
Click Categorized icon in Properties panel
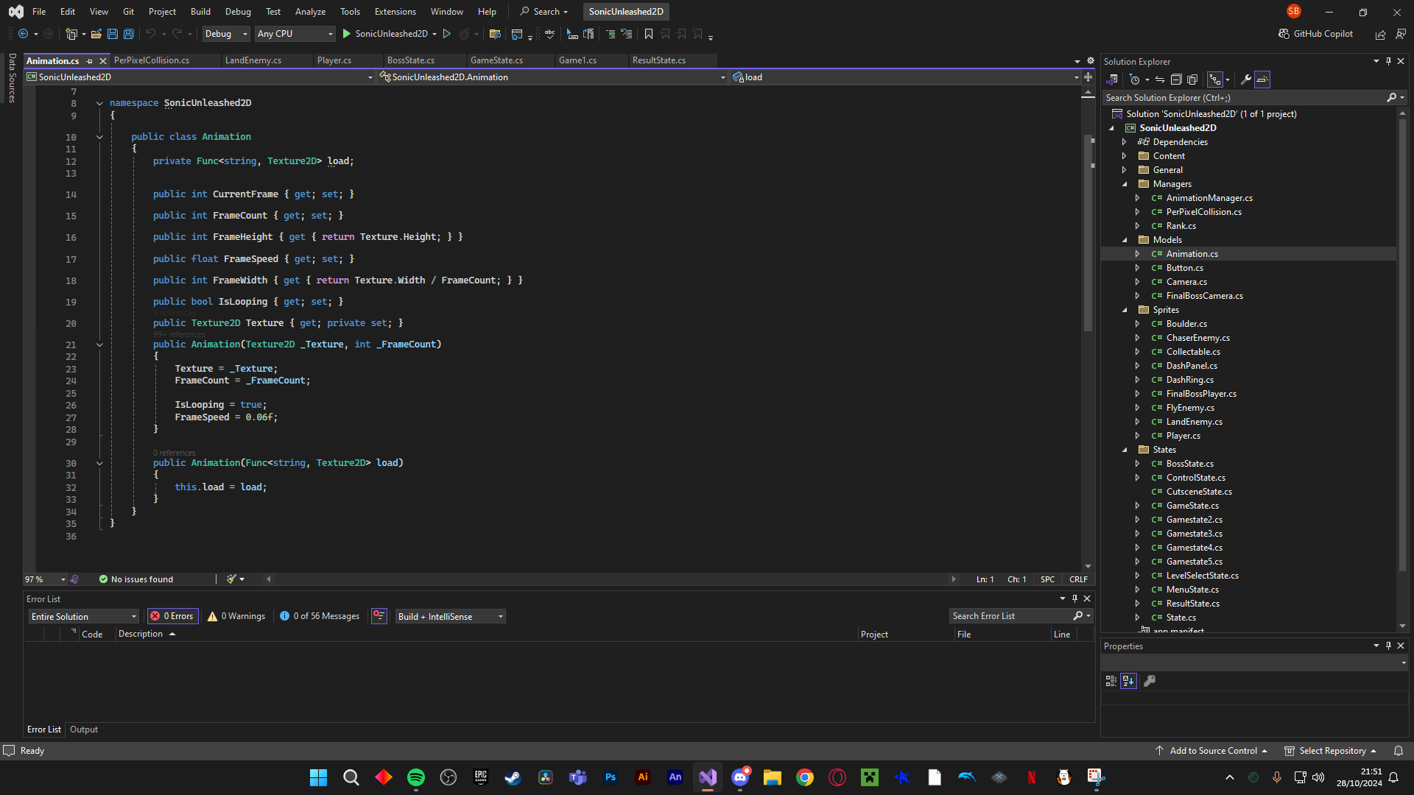click(1111, 681)
